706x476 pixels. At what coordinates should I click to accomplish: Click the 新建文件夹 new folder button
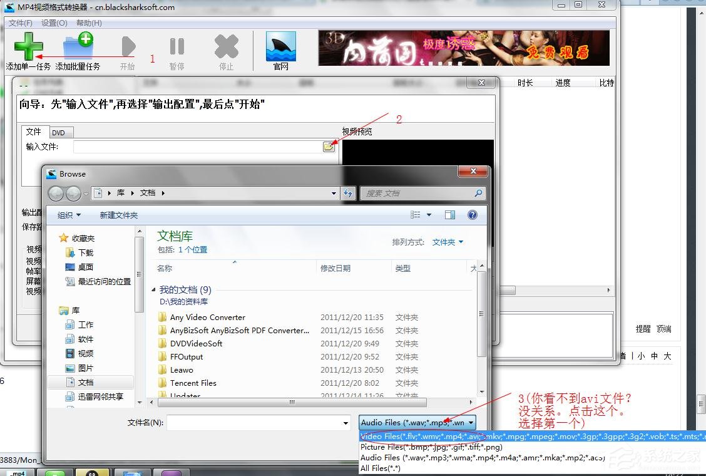(x=118, y=215)
